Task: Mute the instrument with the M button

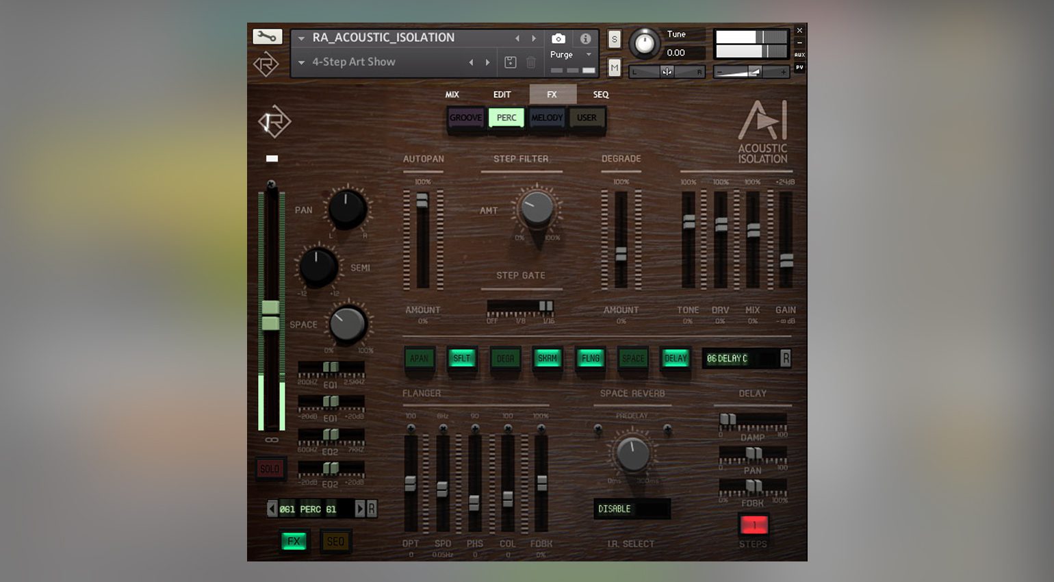Action: [614, 67]
